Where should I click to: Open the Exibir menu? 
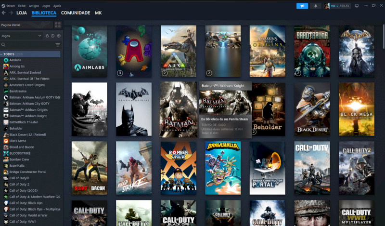22,6
